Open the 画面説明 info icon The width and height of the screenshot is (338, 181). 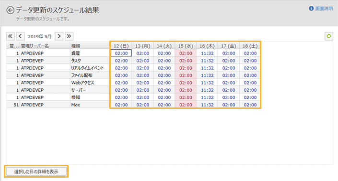click(x=311, y=9)
